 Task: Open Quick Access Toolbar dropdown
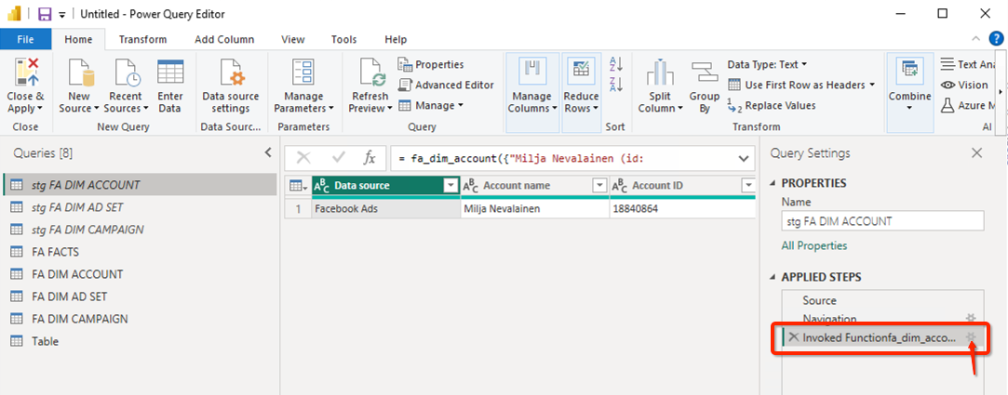point(61,14)
